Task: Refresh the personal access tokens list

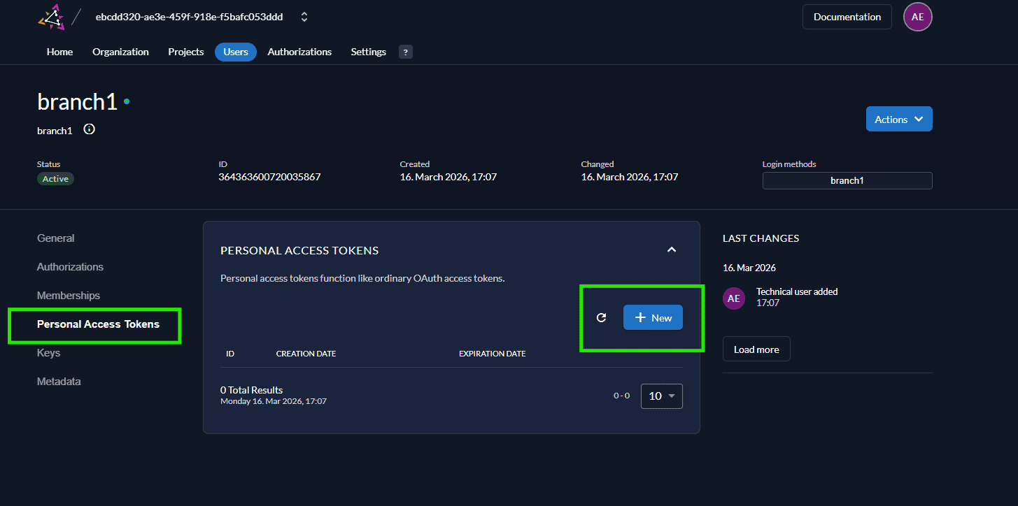Action: (601, 317)
